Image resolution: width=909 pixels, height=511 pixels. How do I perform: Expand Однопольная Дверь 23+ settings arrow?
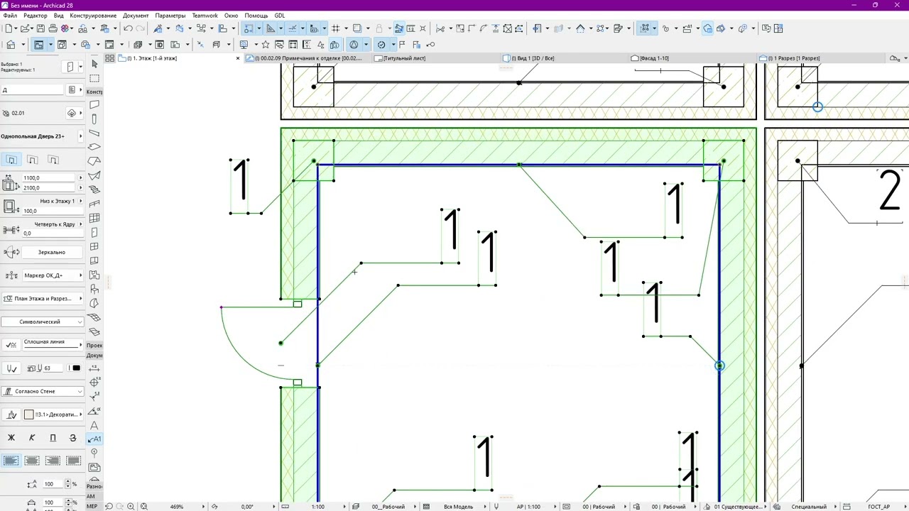80,136
